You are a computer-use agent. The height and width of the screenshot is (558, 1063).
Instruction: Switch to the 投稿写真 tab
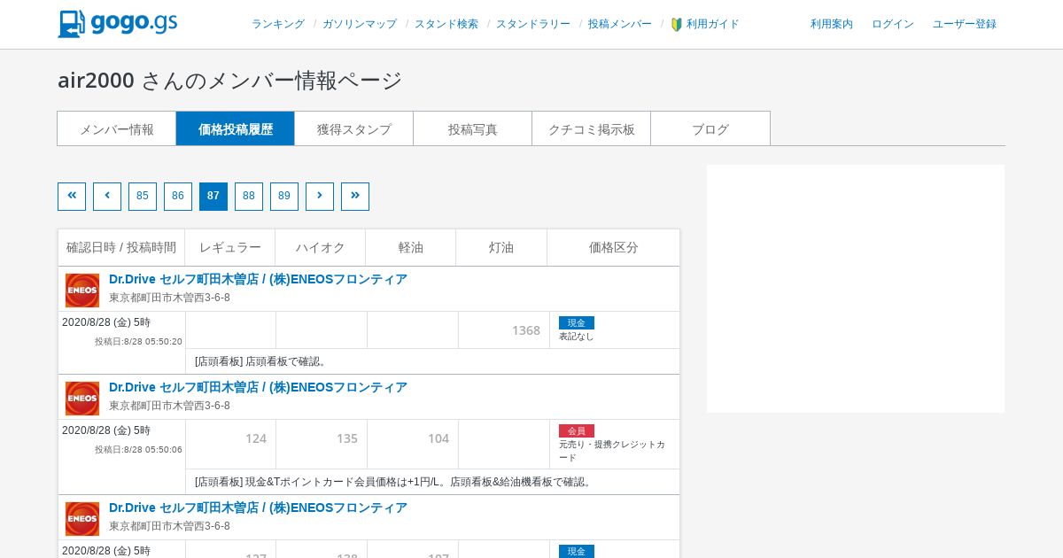click(473, 128)
